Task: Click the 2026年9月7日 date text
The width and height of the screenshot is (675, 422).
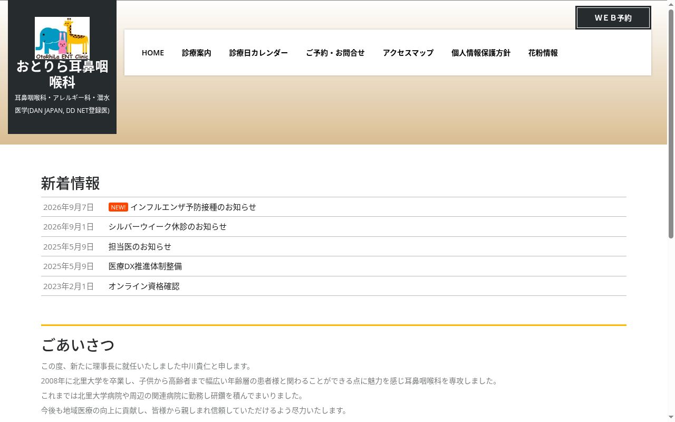Action: coord(69,207)
